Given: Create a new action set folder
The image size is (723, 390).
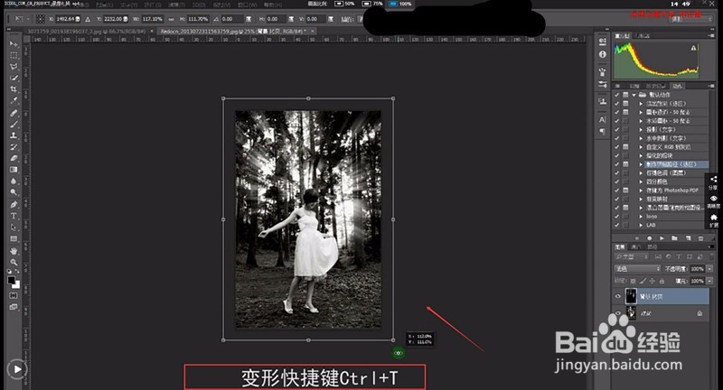Looking at the screenshot, I should [674, 238].
